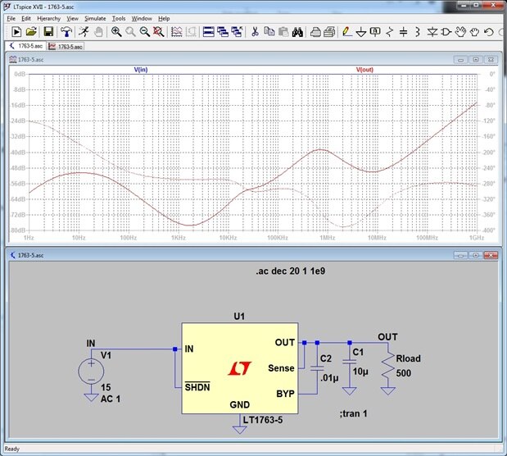Select the capacitor component tool
Image resolution: width=507 pixels, height=456 pixels.
[x=403, y=32]
